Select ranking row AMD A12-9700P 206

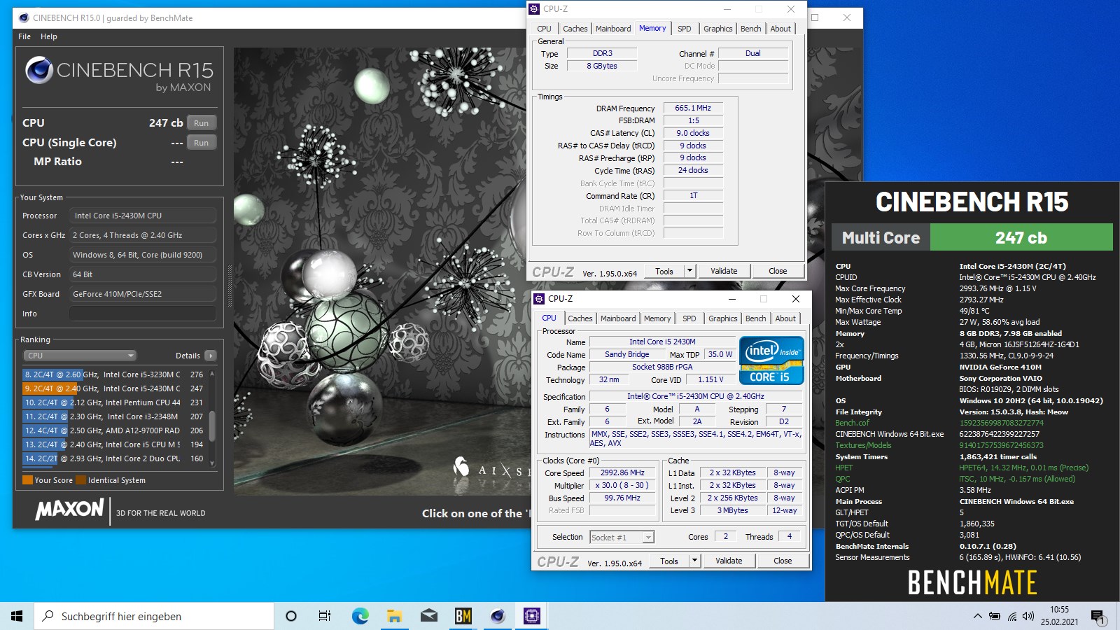[x=114, y=430]
